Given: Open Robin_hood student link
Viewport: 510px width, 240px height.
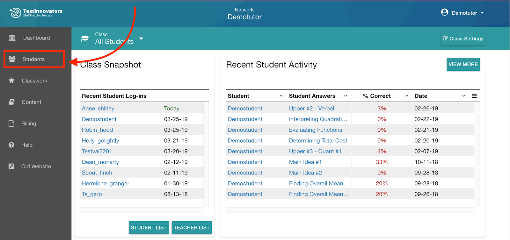Looking at the screenshot, I should pyautogui.click(x=97, y=130).
